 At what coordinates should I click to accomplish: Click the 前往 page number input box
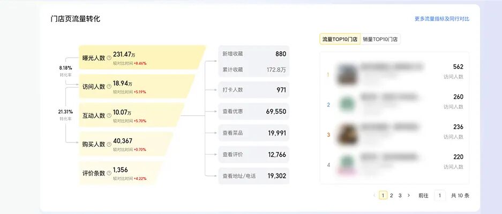439,195
